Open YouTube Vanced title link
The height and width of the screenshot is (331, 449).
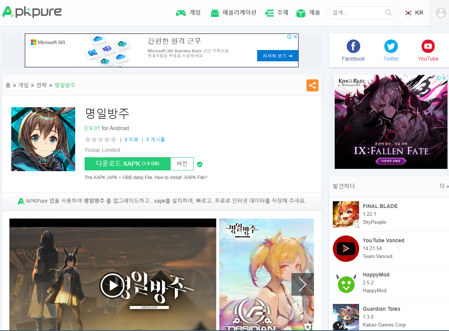pos(384,240)
